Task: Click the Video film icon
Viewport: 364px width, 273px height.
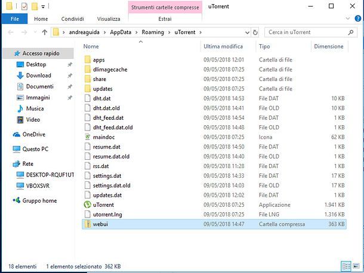Action: tap(20, 120)
